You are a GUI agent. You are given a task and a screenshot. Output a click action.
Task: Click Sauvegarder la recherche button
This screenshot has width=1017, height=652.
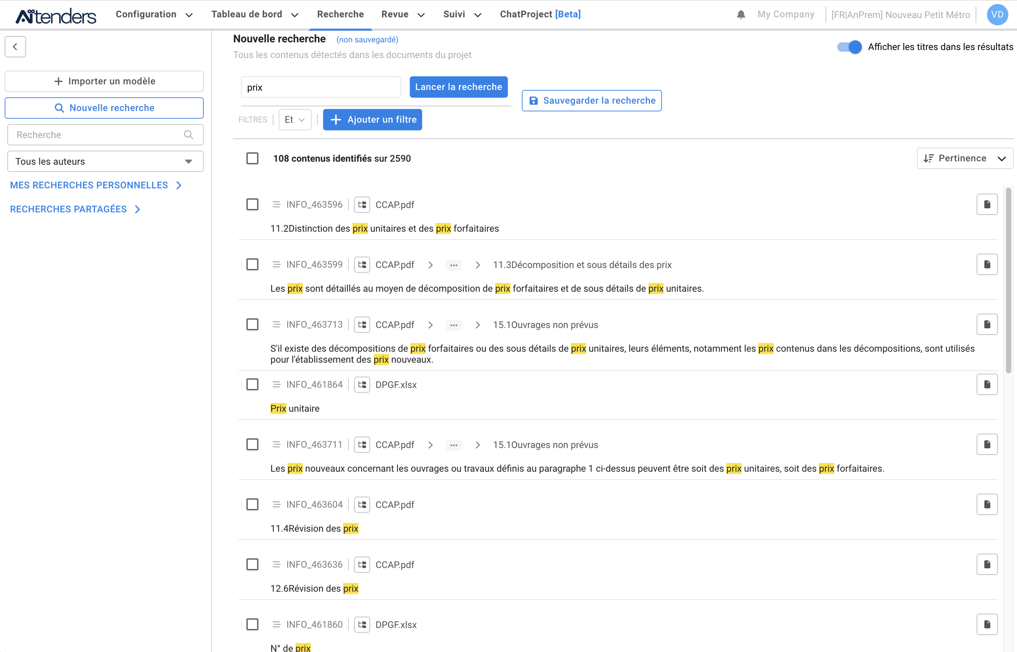(x=592, y=101)
